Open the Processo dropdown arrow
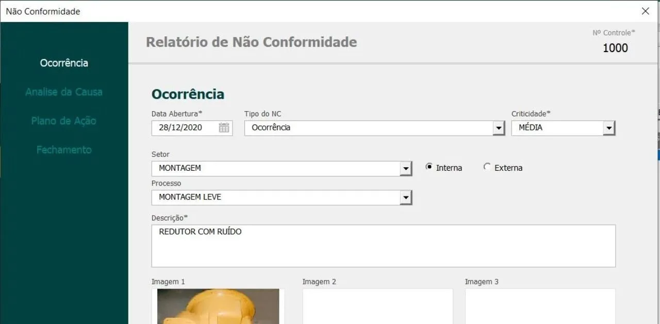This screenshot has height=324, width=660. pyautogui.click(x=406, y=197)
